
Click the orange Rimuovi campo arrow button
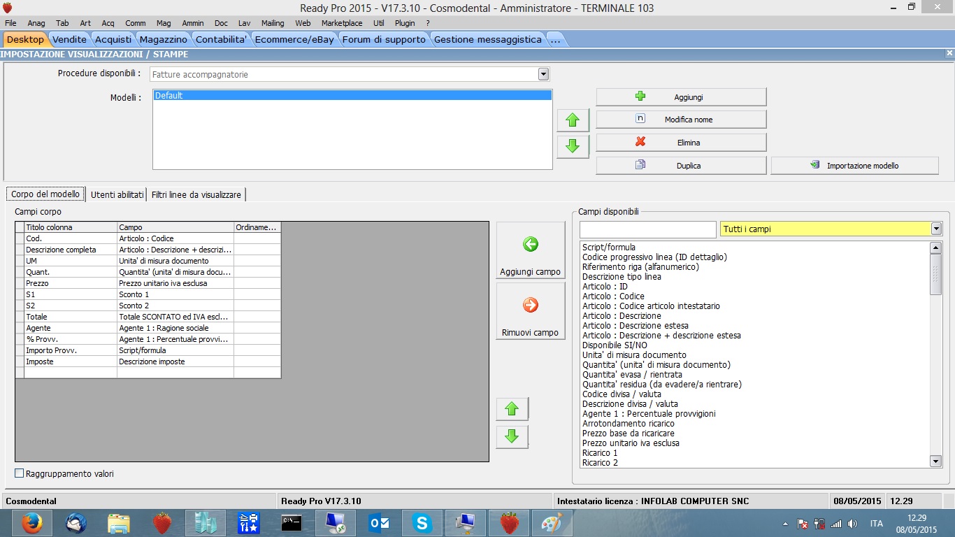click(x=531, y=310)
